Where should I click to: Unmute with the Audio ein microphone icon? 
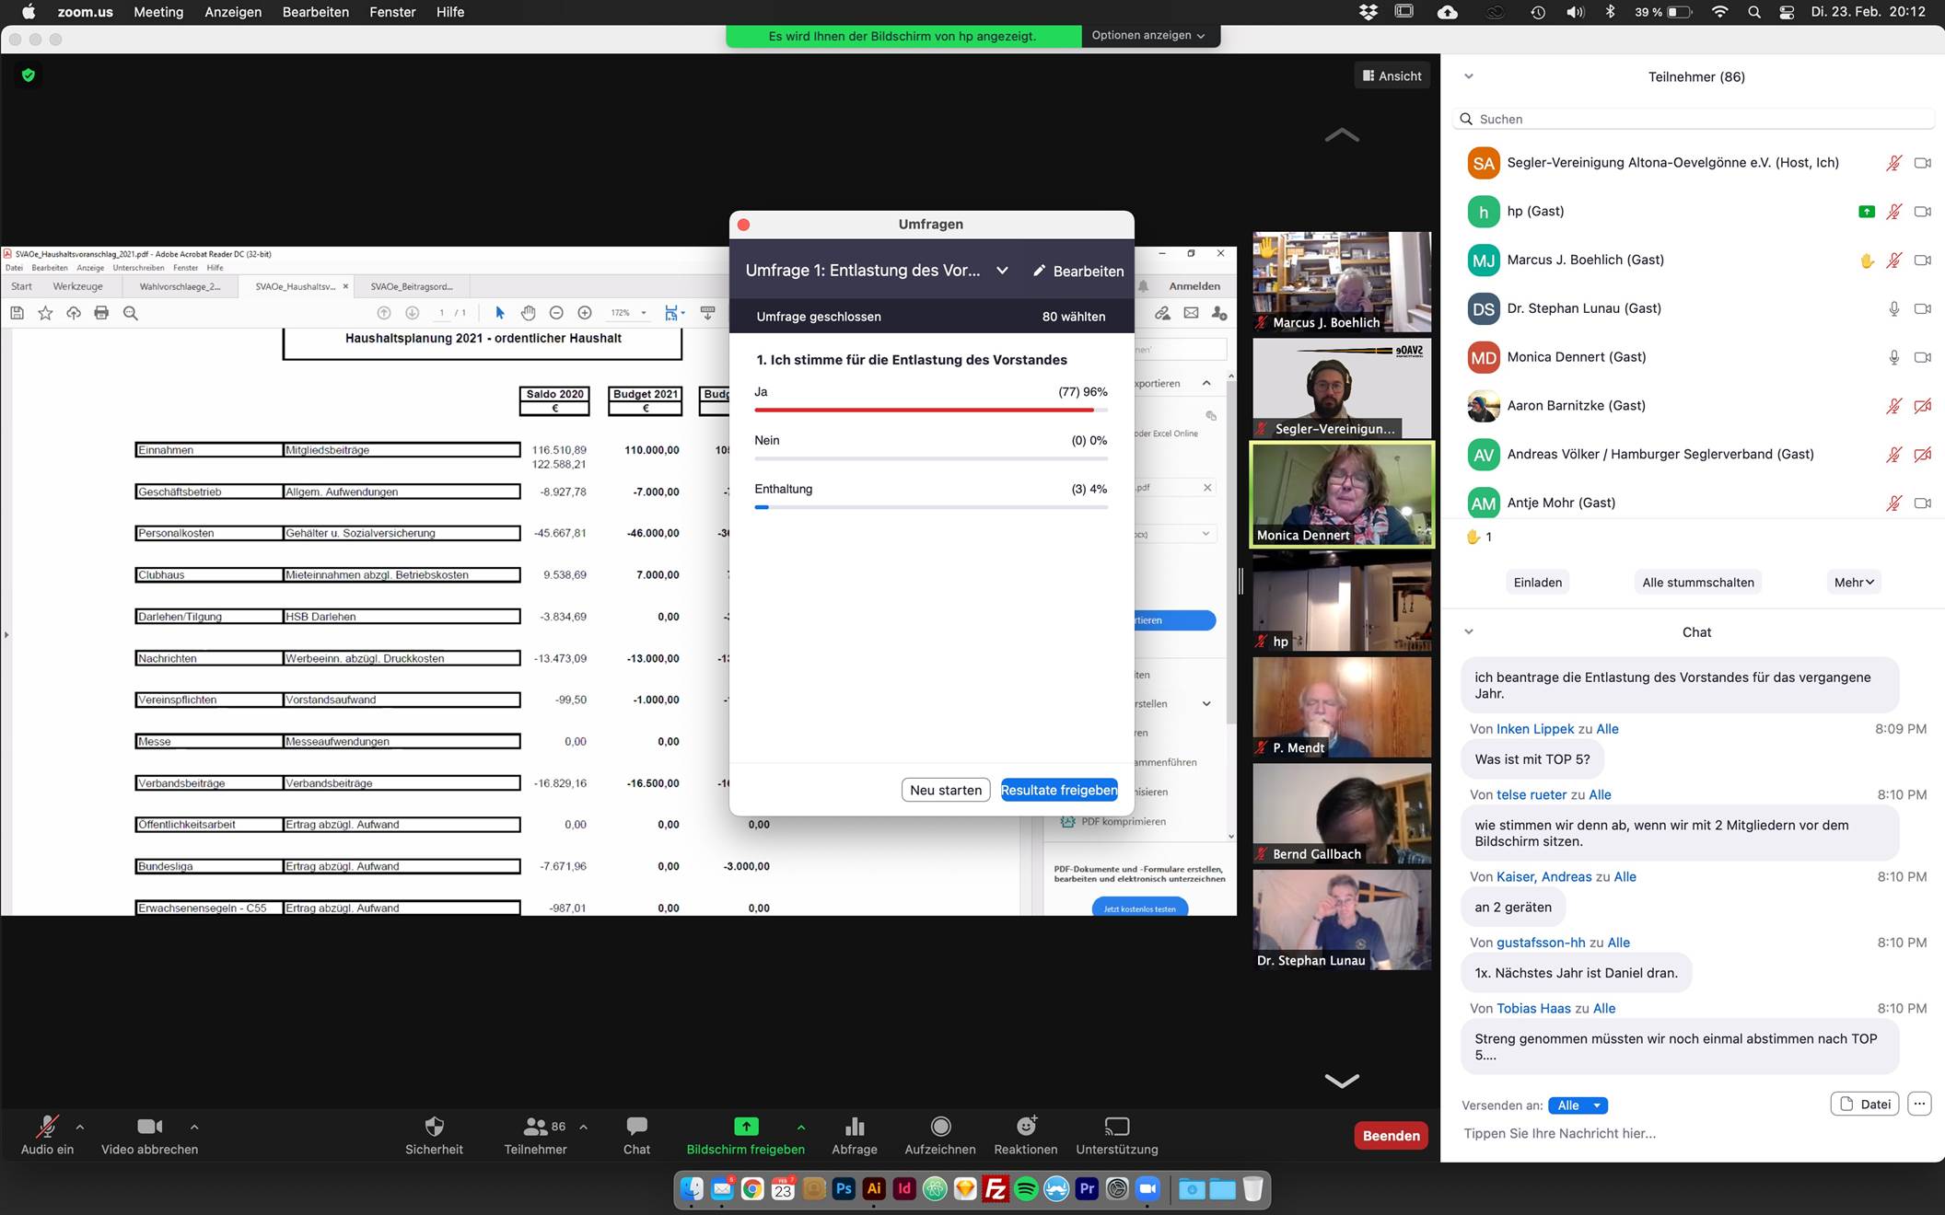pyautogui.click(x=47, y=1126)
